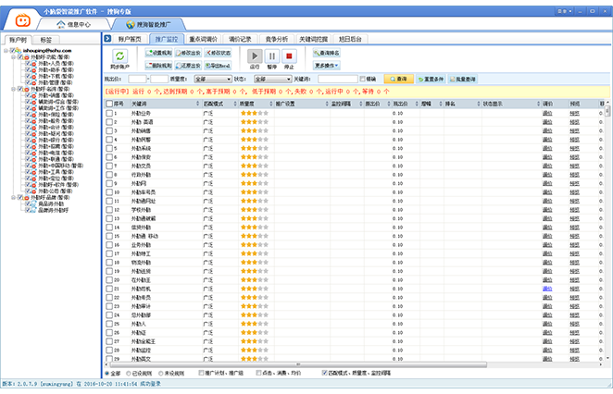613x394 pixels.
Task: Click the 停止 stop icon
Action: (x=289, y=57)
